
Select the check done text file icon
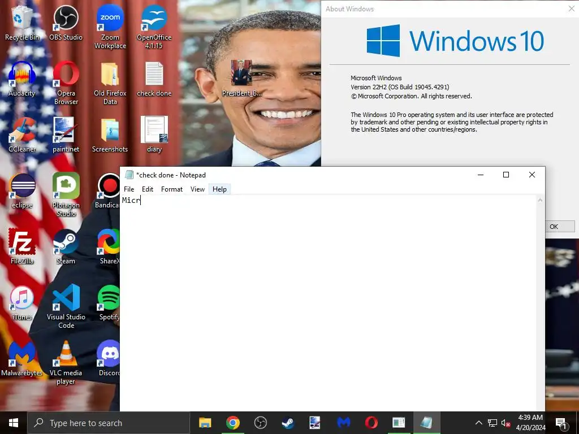tap(154, 79)
